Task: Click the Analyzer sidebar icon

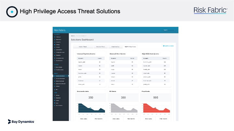Action: [55, 86]
